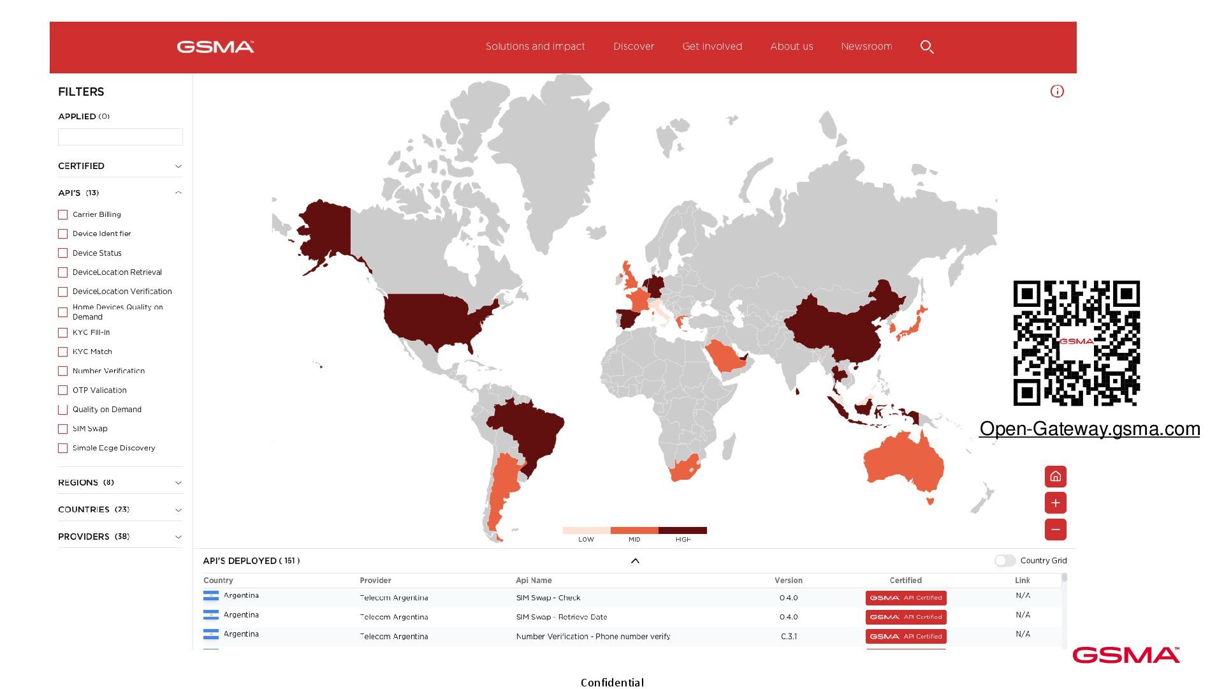The width and height of the screenshot is (1224, 689).
Task: Open the Open-Gateway.gsma.com link
Action: pos(1089,429)
